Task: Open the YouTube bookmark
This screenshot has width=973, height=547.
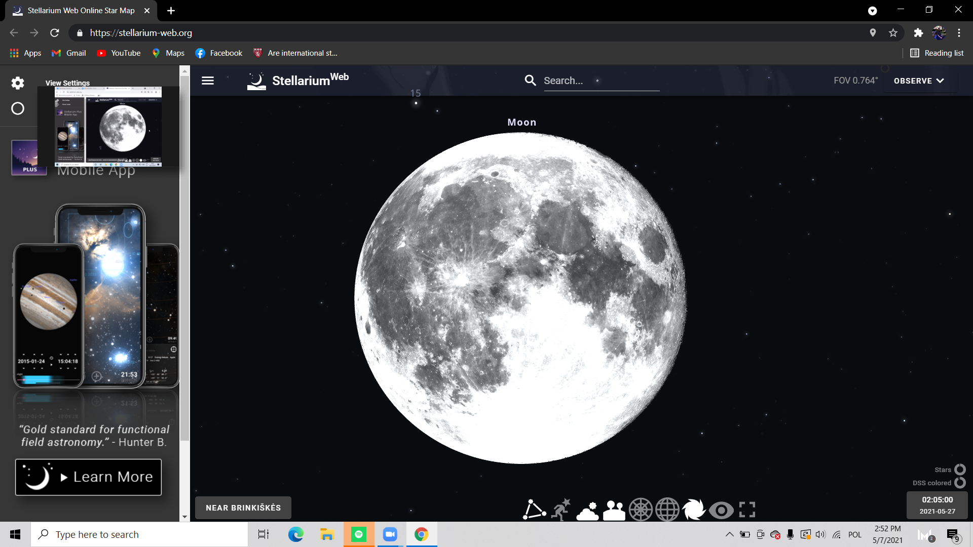Action: point(119,53)
